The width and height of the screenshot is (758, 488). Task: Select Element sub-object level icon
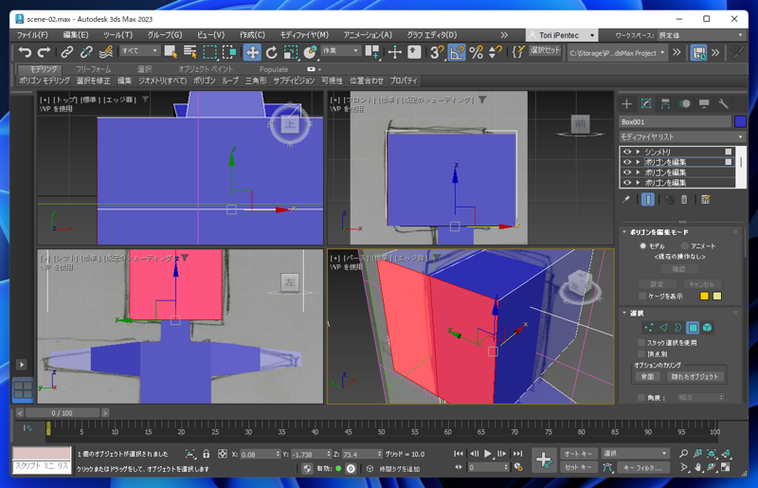707,328
